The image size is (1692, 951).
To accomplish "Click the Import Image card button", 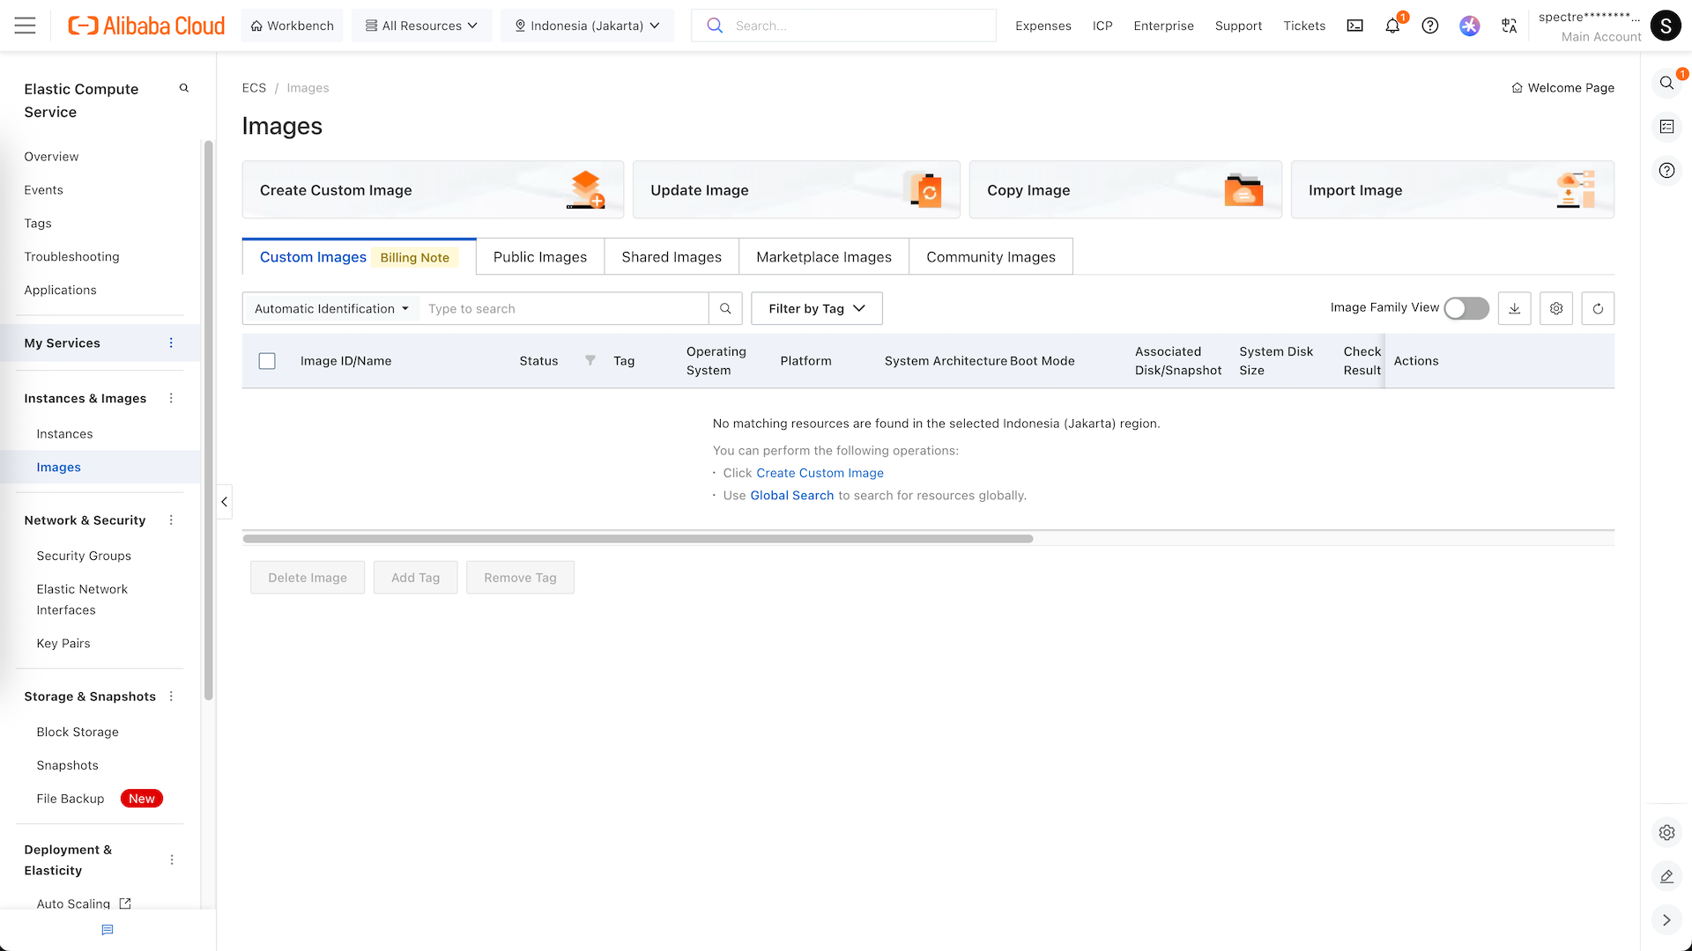I will tap(1451, 190).
